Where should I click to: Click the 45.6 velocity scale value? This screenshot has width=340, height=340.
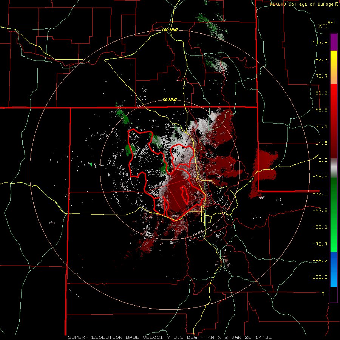click(x=321, y=110)
